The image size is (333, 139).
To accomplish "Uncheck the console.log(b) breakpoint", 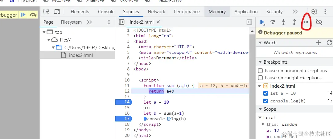I will pos(265,101).
